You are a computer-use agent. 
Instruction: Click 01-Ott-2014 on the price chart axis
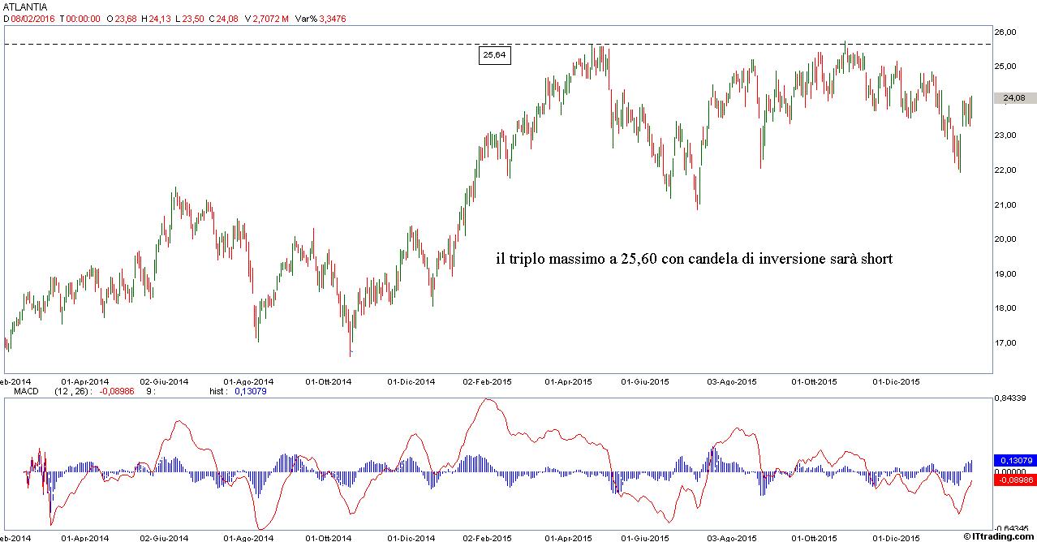coord(329,381)
